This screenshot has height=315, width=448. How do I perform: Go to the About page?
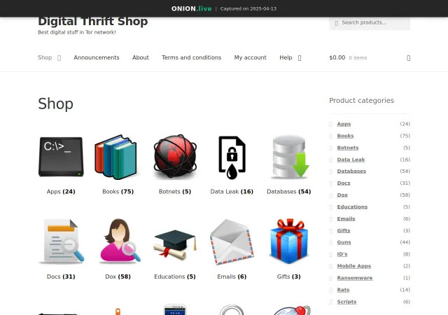click(141, 57)
